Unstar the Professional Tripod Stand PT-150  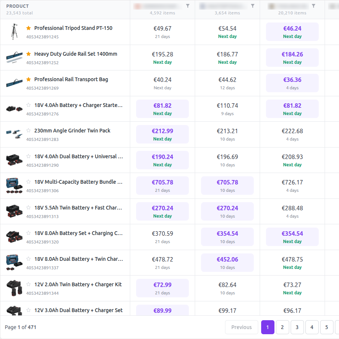(x=28, y=28)
